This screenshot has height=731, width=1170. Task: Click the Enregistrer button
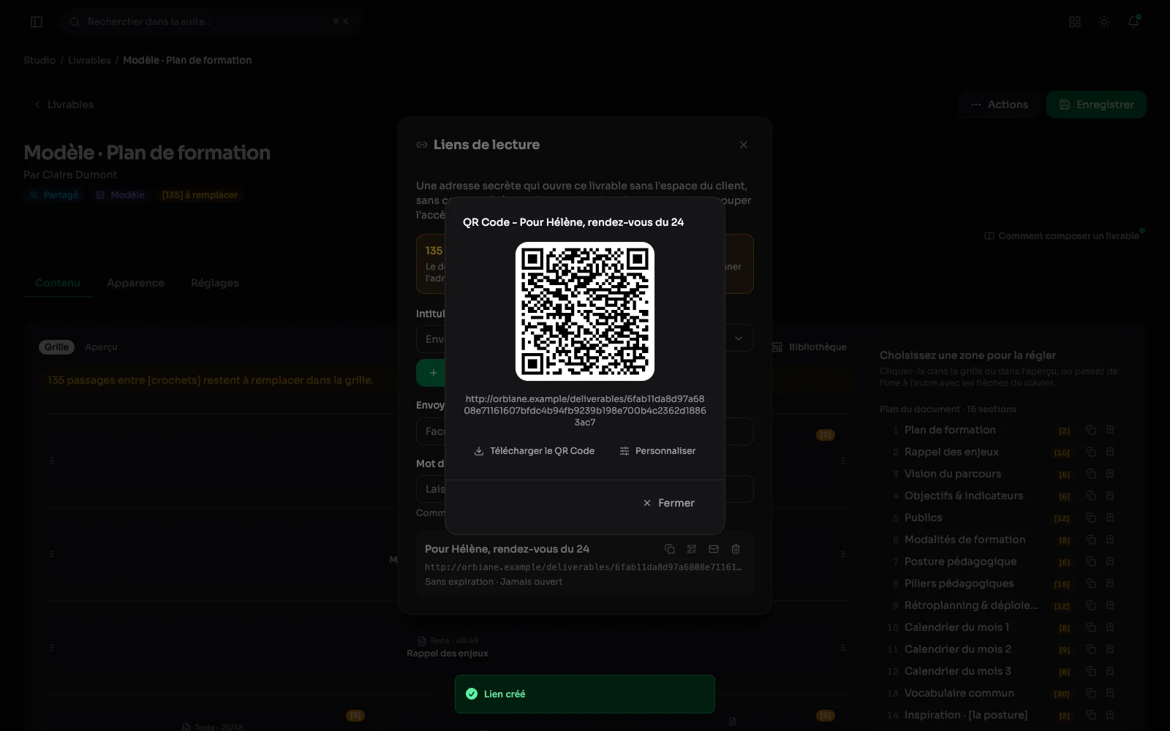point(1096,105)
